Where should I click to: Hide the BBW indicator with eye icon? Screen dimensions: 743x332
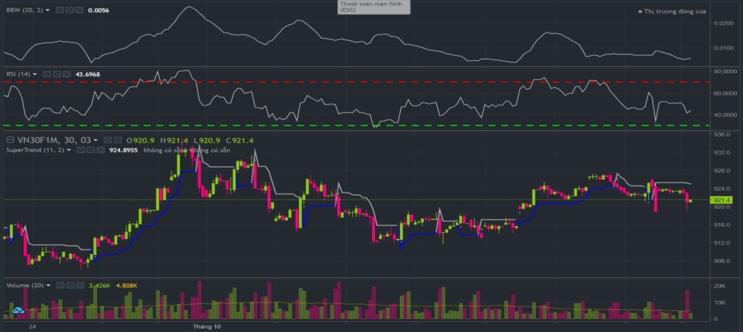pyautogui.click(x=59, y=10)
